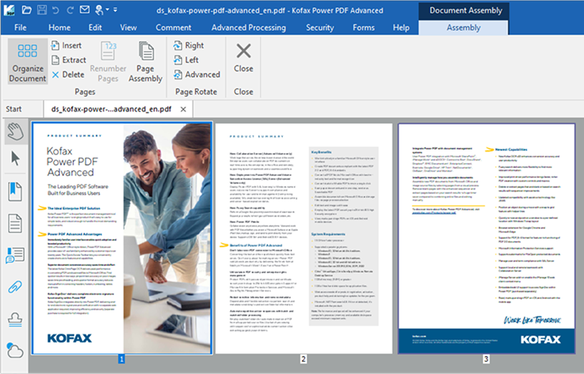Image resolution: width=584 pixels, height=374 pixels.
Task: Open the Security ribbon tab
Action: (x=320, y=28)
